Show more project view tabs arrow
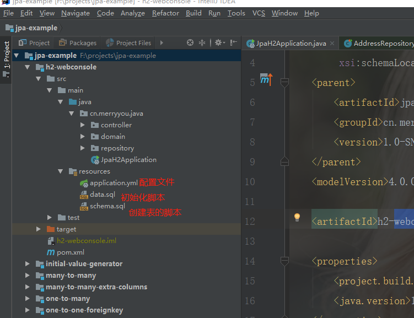The height and width of the screenshot is (318, 414). pyautogui.click(x=162, y=43)
